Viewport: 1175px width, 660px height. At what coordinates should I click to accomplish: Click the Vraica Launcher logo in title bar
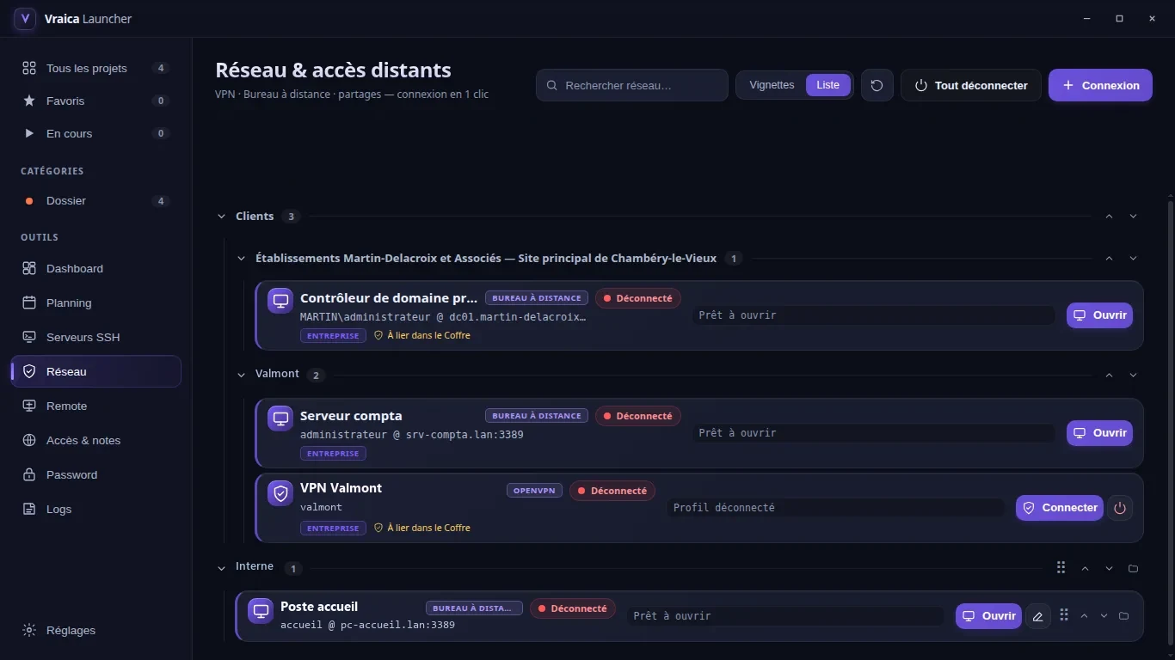click(25, 18)
